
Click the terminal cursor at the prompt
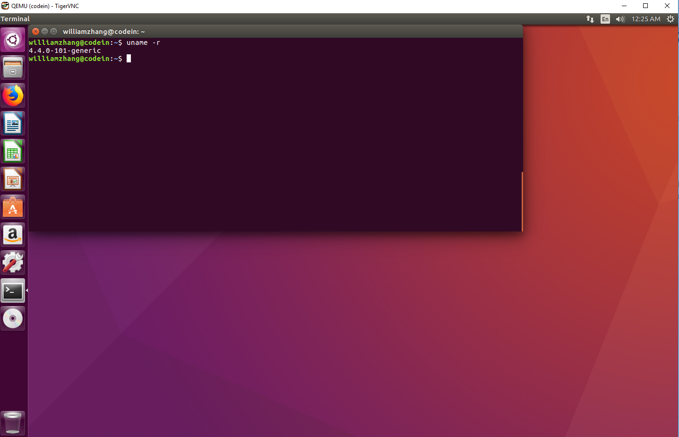coord(129,59)
